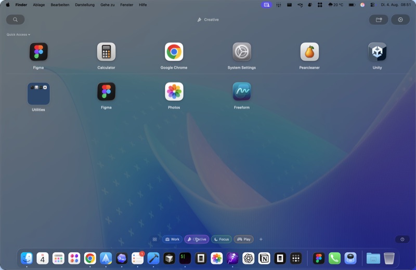
Task: Open the Photos flower icon in Dock
Action: tap(217, 258)
